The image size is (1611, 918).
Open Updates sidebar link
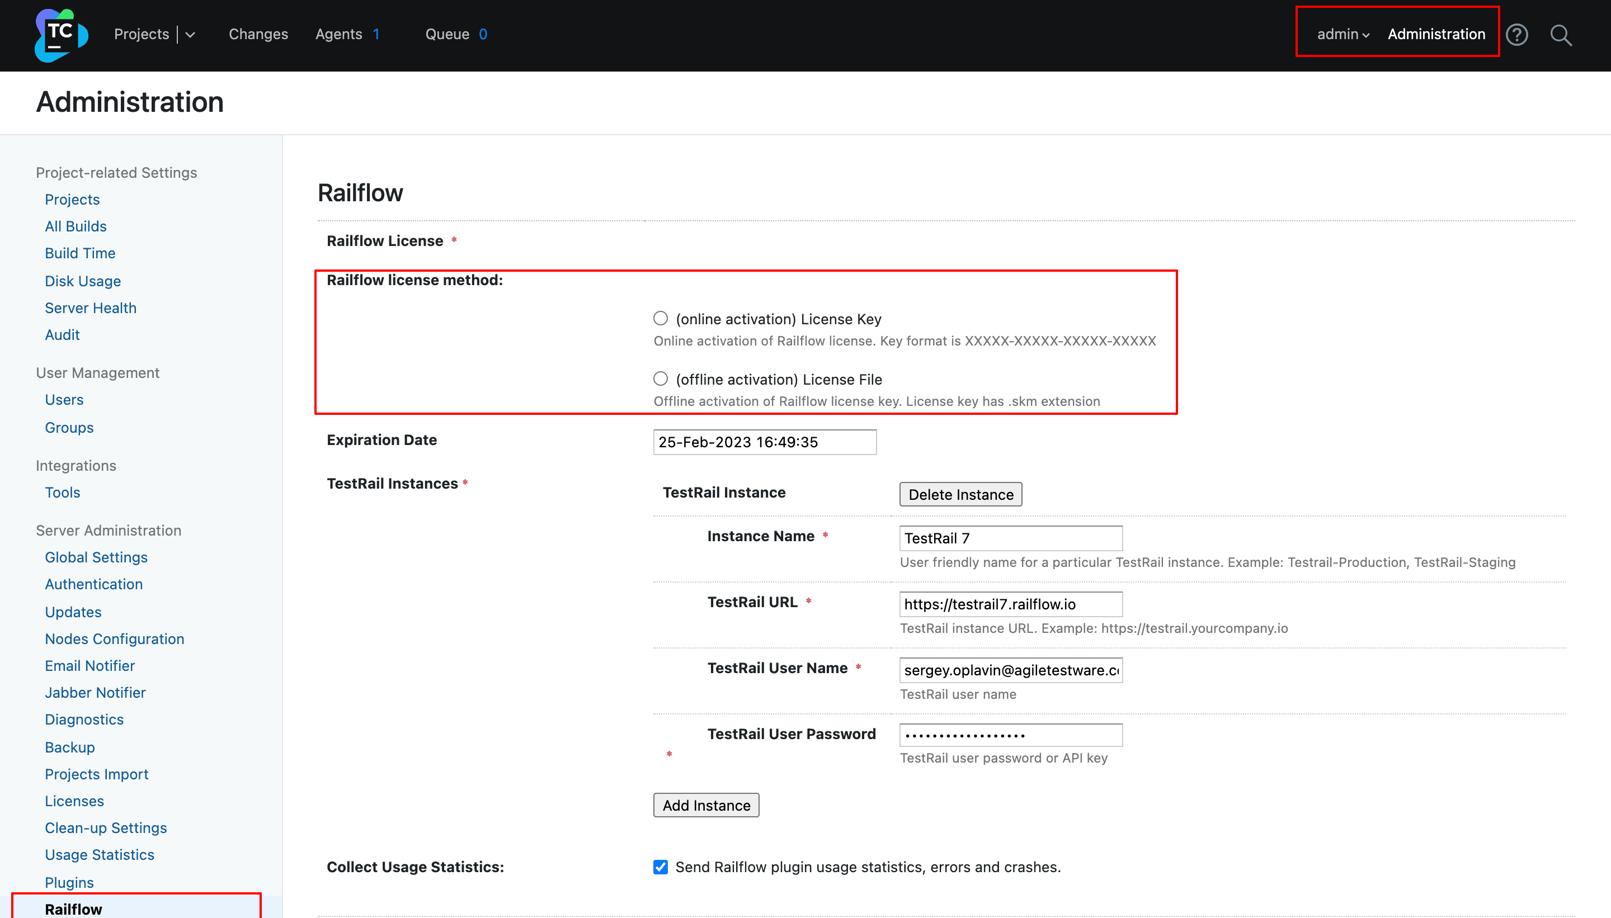coord(73,612)
